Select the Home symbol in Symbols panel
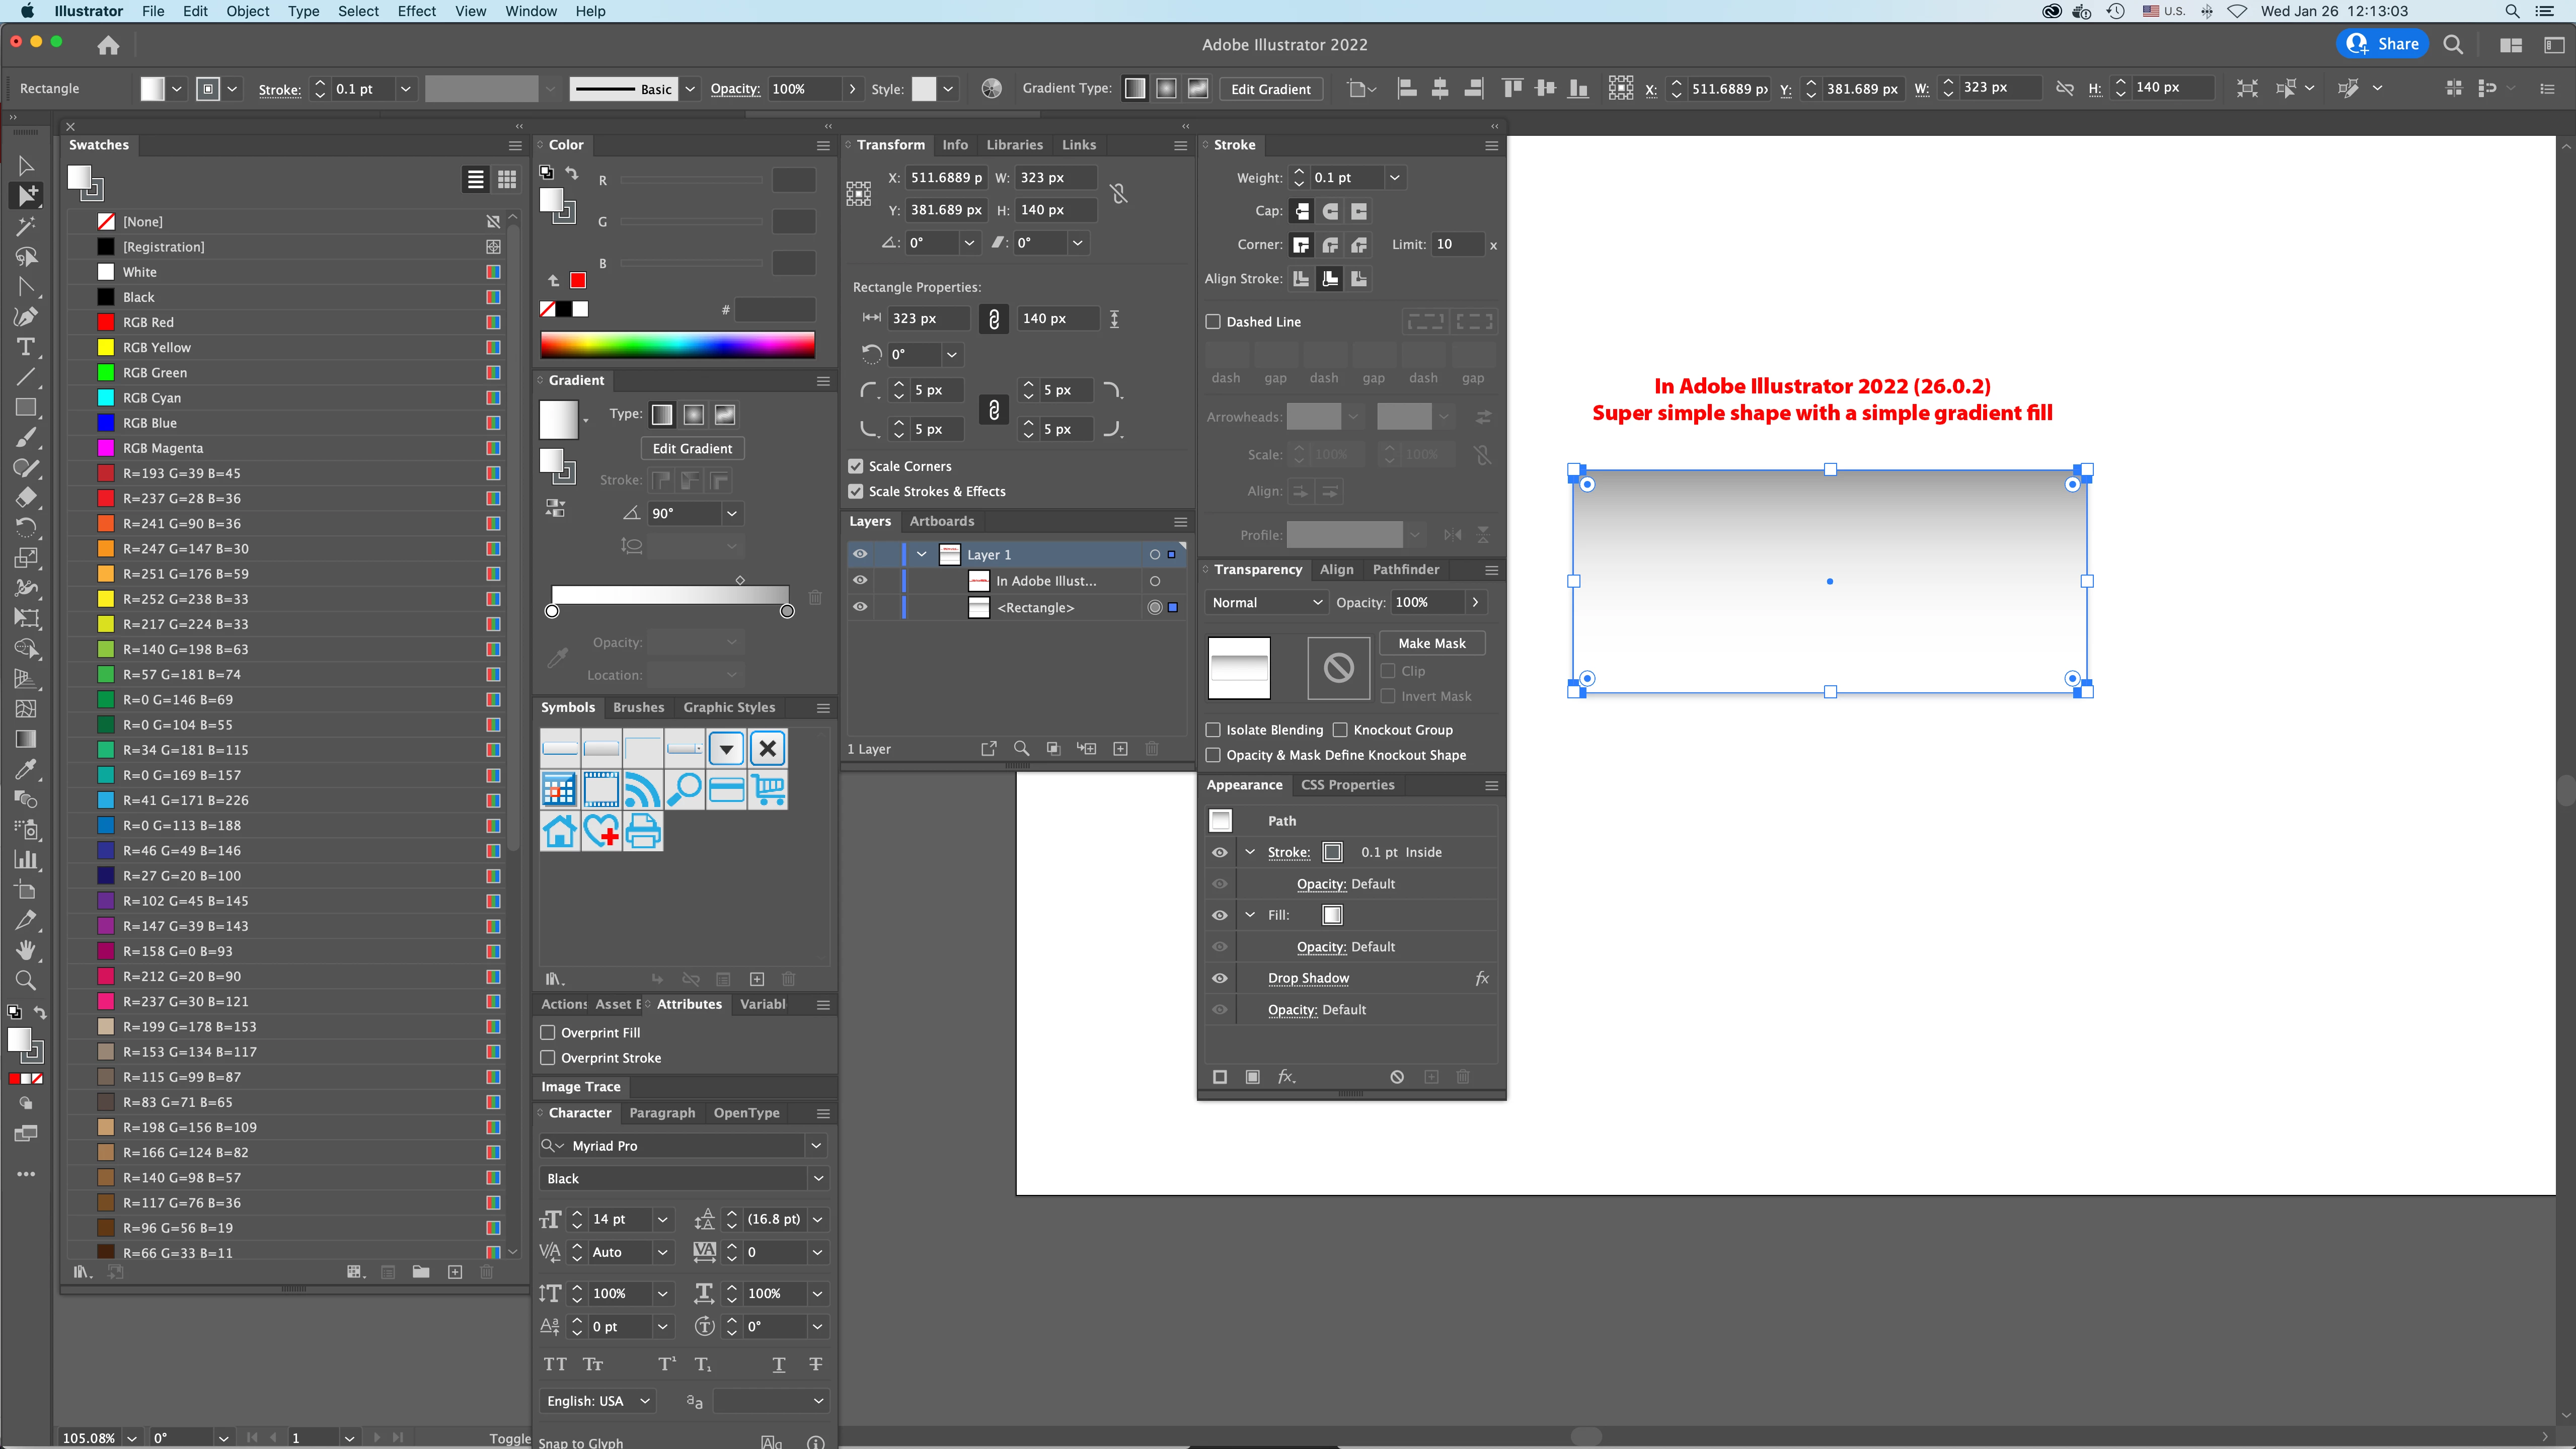 click(559, 831)
